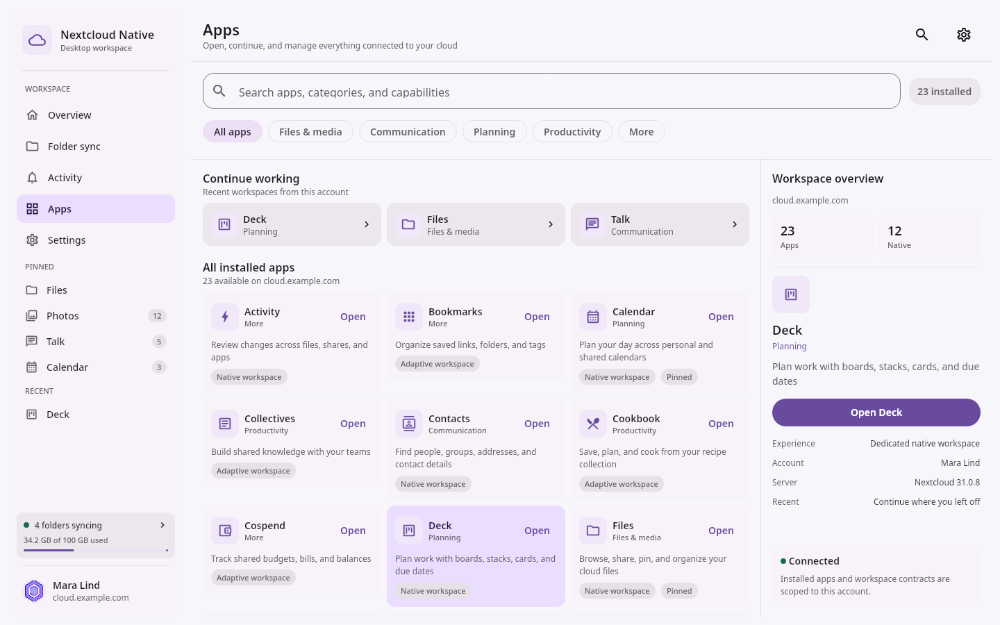Click the Calendar badge showing 3

pos(159,367)
